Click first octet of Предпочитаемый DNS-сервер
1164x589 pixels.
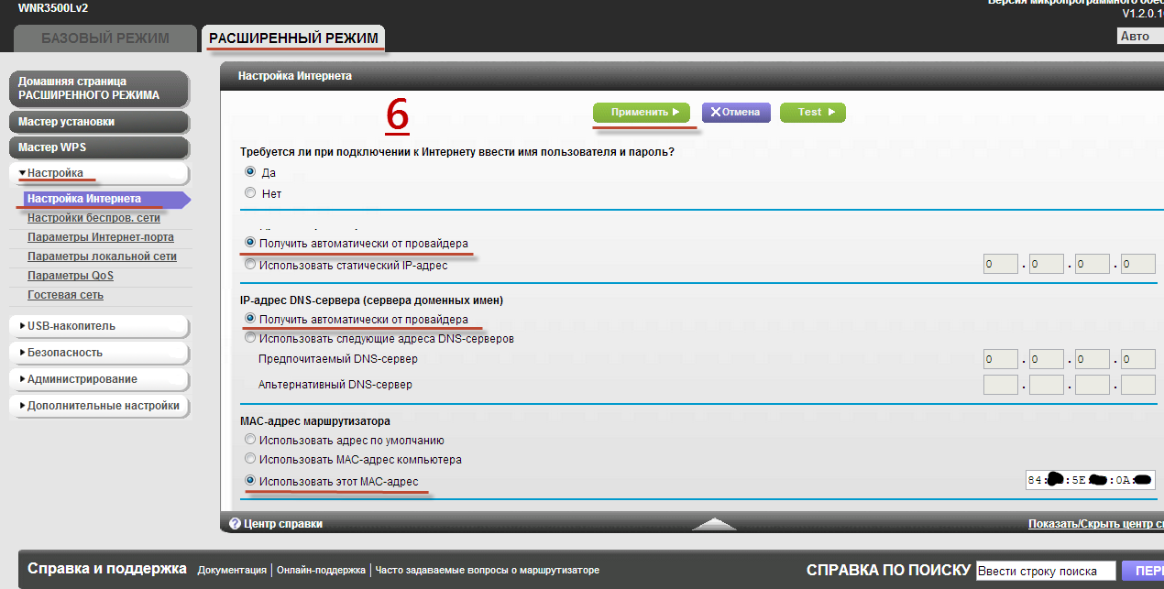click(x=1001, y=359)
